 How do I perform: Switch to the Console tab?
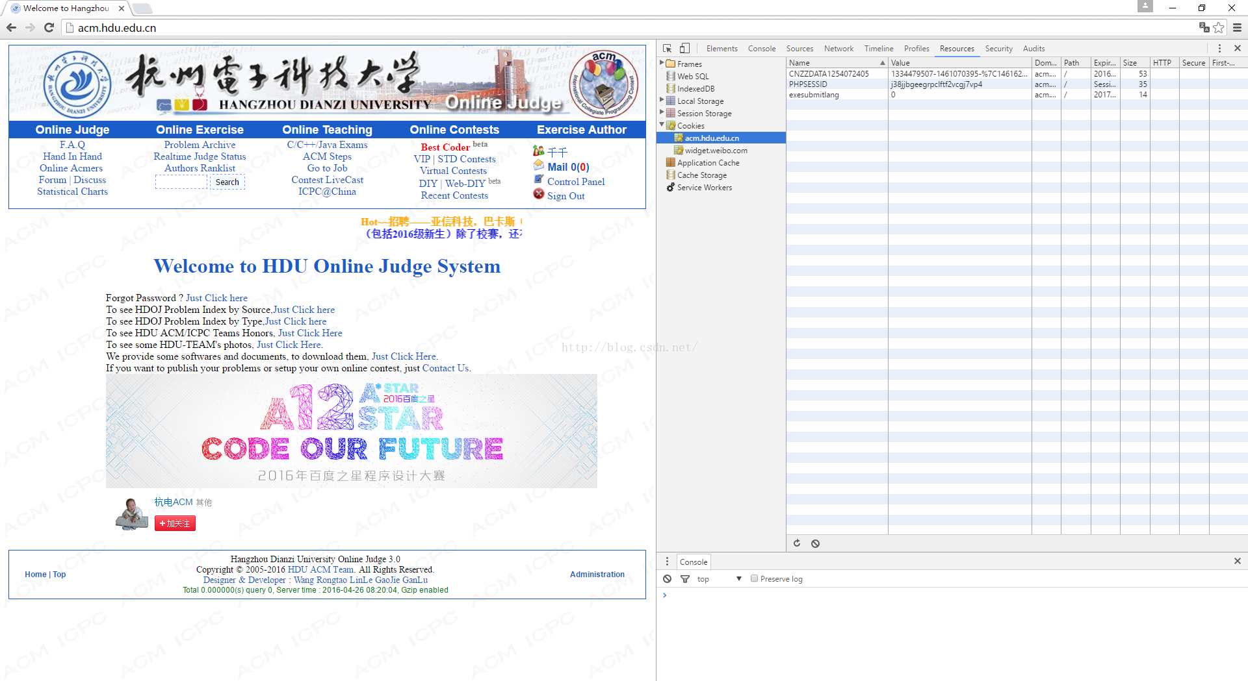[762, 49]
